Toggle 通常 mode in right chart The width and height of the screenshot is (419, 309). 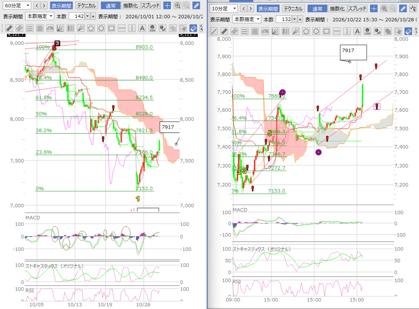[317, 9]
